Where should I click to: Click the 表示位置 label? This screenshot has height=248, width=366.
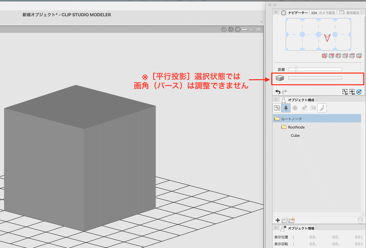(x=282, y=237)
